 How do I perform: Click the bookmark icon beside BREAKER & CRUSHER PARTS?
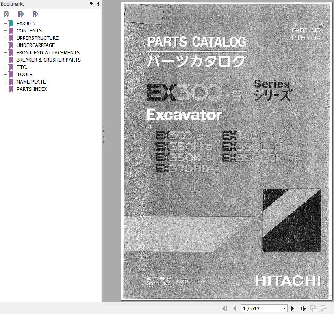(x=11, y=60)
